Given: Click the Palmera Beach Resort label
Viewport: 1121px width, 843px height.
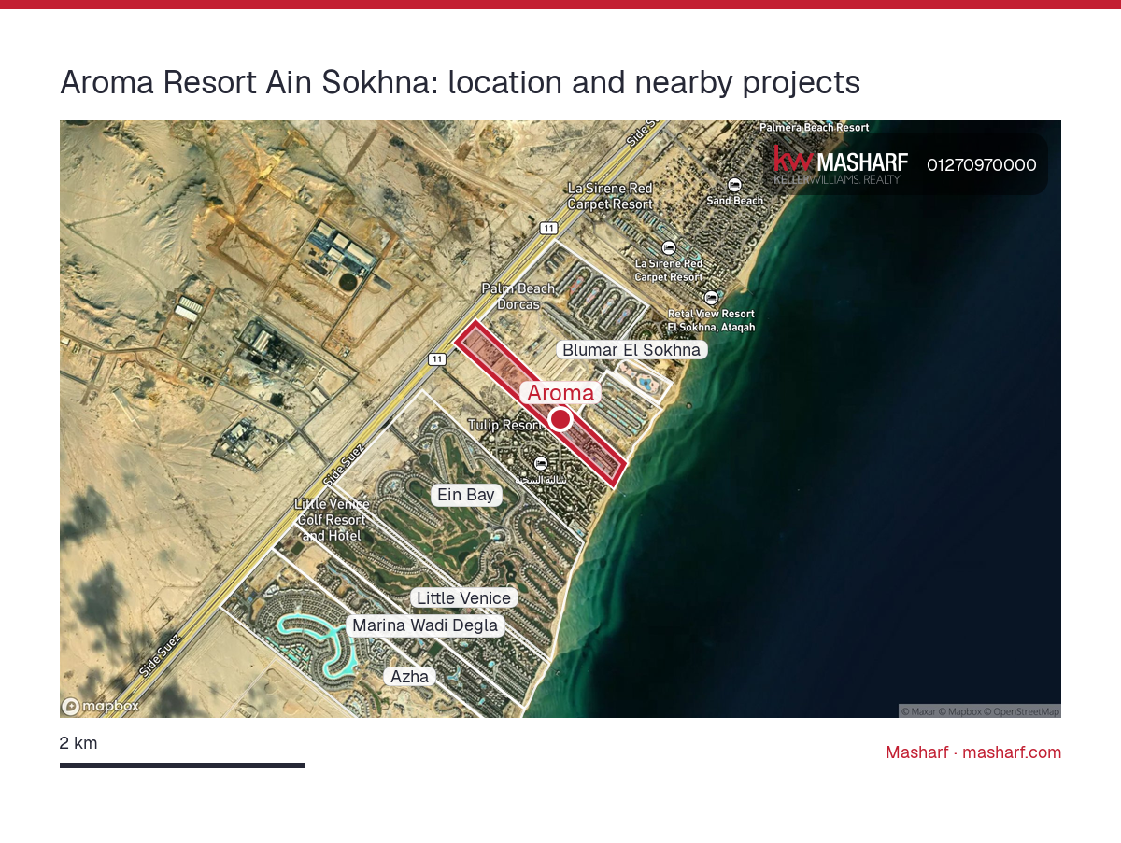Looking at the screenshot, I should point(815,128).
